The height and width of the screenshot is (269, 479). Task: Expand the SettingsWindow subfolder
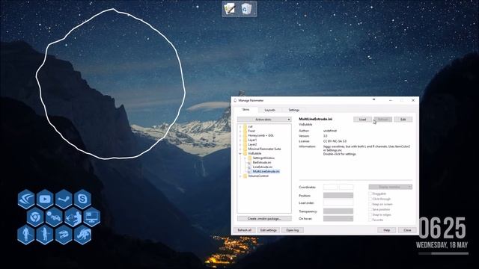[245, 158]
